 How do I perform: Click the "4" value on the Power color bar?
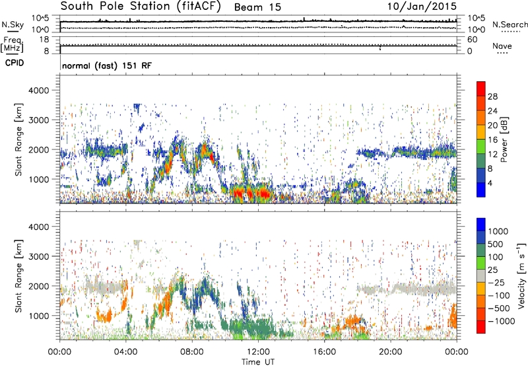(490, 183)
